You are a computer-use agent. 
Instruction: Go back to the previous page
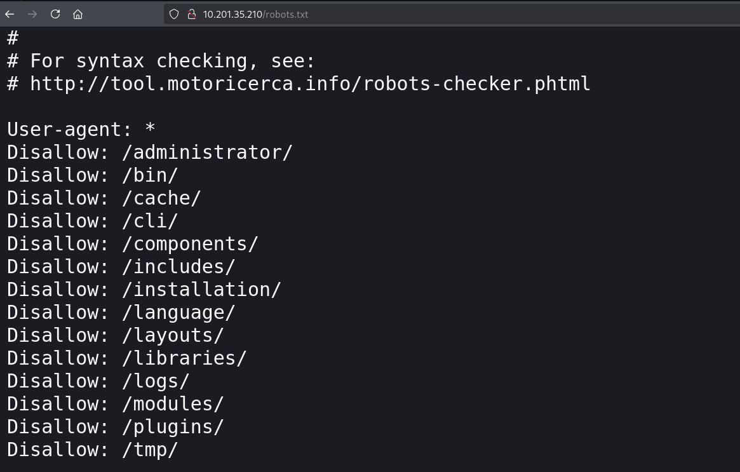10,14
